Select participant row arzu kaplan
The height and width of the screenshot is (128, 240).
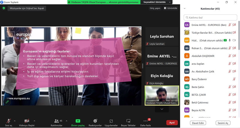click(210, 64)
